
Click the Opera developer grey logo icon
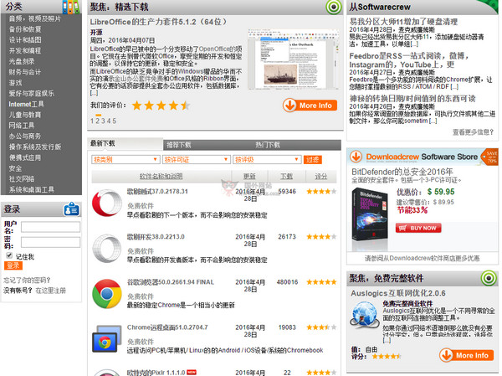tap(107, 249)
